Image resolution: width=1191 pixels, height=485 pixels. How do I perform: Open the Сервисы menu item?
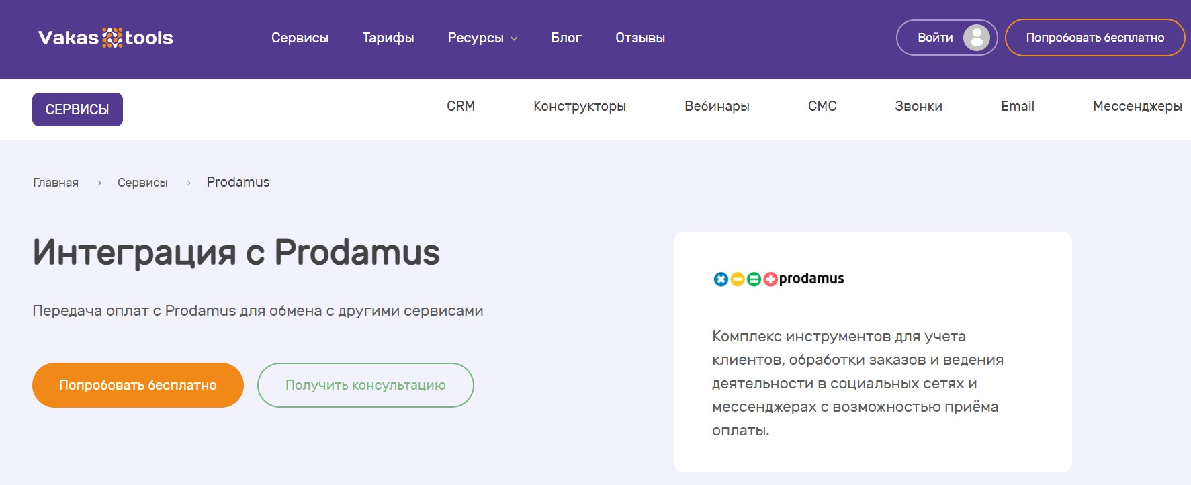pos(300,38)
